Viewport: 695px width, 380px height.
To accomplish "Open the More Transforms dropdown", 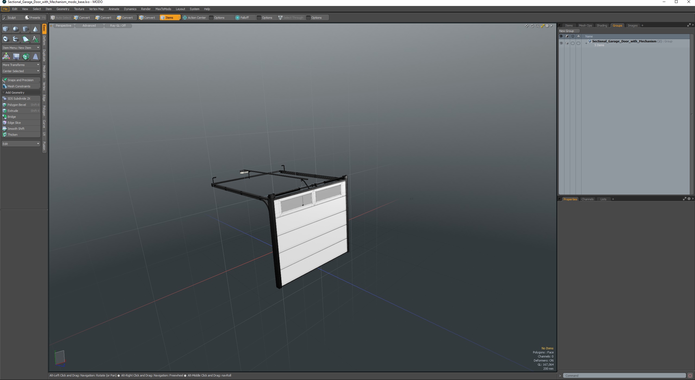I will 21,65.
